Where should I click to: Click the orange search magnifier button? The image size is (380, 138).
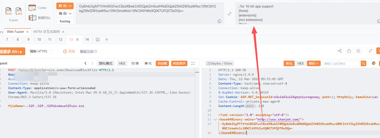[x=364, y=63]
